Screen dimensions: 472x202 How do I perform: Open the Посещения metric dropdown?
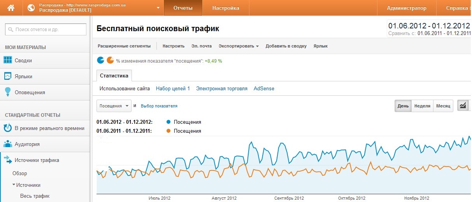pos(114,106)
